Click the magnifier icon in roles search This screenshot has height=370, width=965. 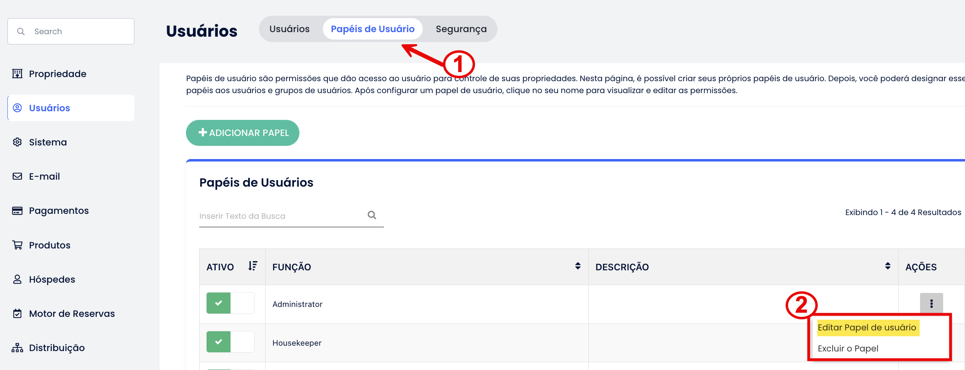(372, 215)
